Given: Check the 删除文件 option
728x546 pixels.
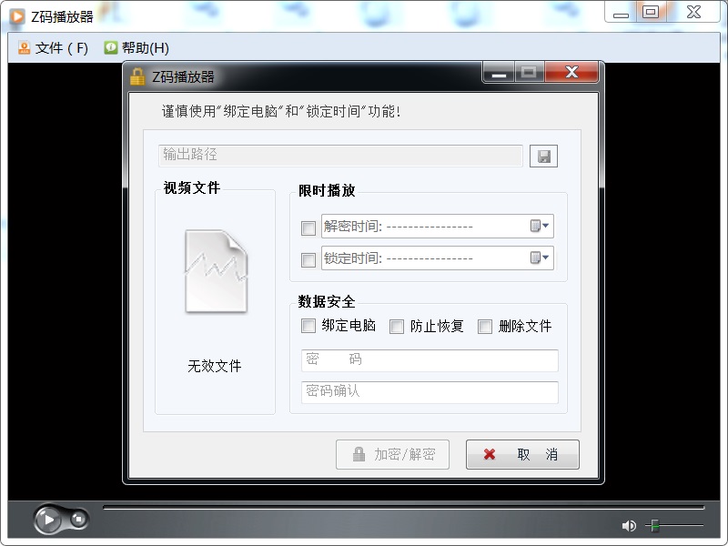Looking at the screenshot, I should click(x=485, y=326).
